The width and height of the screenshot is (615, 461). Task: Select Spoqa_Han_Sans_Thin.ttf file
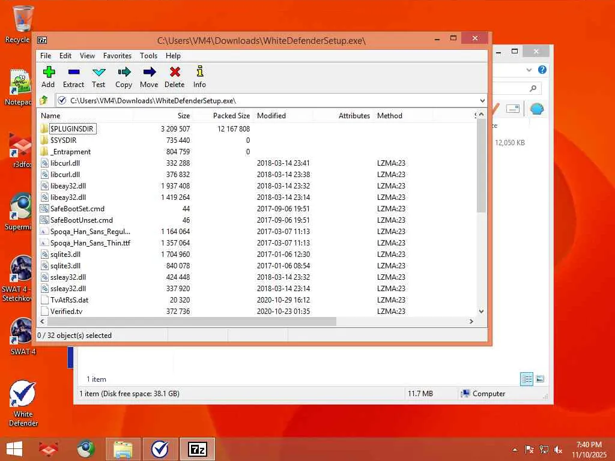pos(90,243)
